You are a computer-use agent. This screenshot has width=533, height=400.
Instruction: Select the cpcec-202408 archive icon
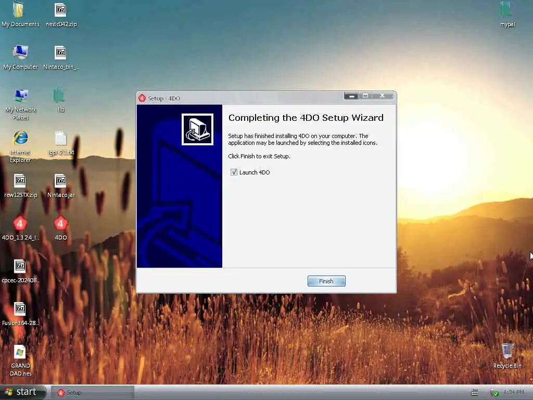(20, 271)
